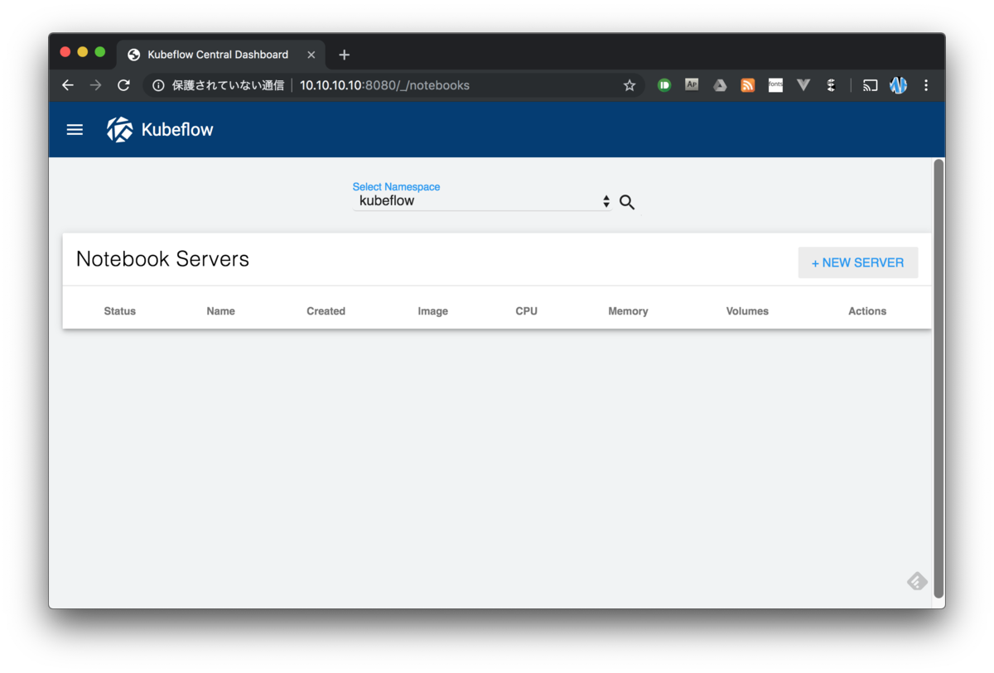
Task: Bookmark this page with the star
Action: [x=630, y=85]
